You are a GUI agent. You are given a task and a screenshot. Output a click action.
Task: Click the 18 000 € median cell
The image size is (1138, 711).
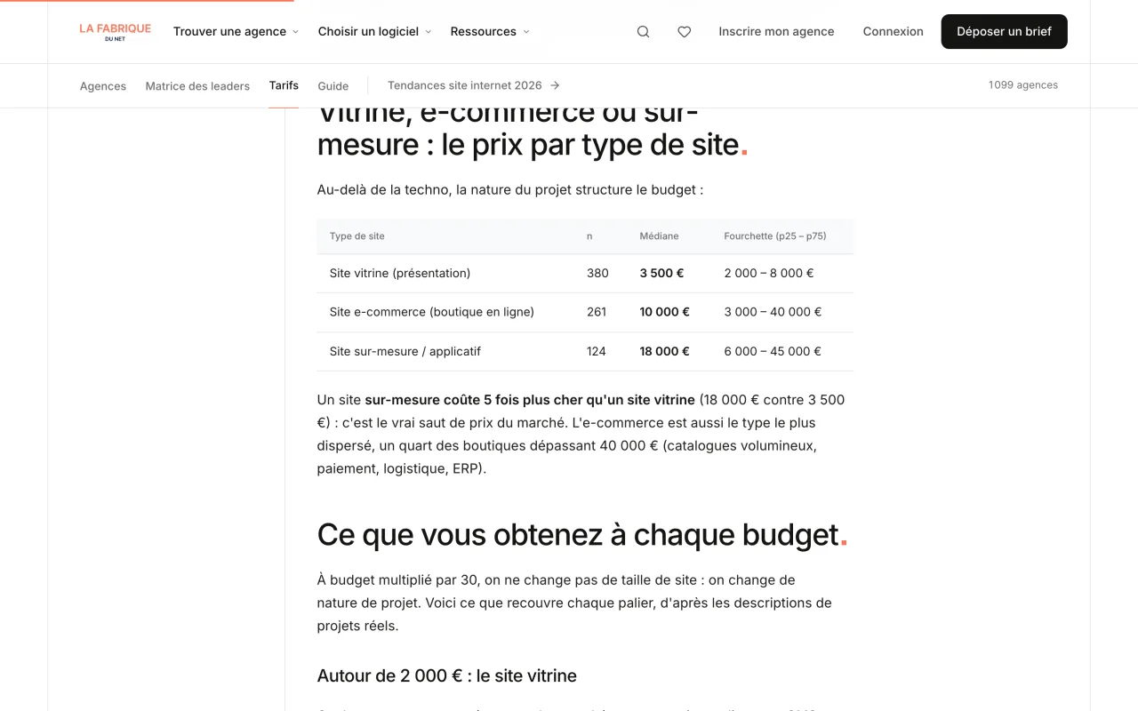click(665, 351)
